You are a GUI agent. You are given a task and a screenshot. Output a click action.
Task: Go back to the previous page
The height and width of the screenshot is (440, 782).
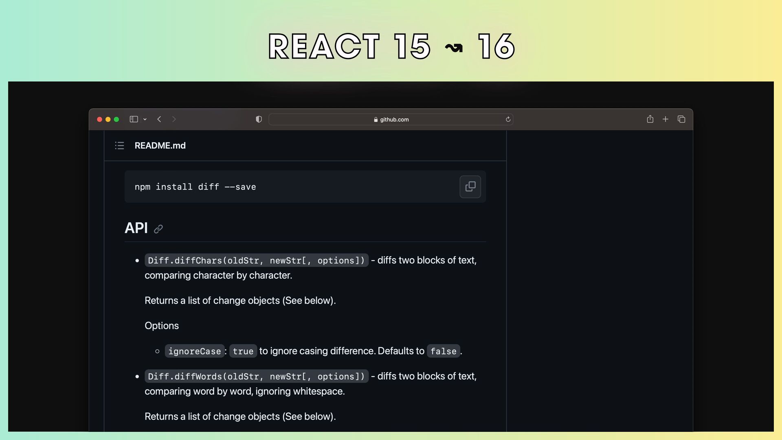pyautogui.click(x=159, y=119)
